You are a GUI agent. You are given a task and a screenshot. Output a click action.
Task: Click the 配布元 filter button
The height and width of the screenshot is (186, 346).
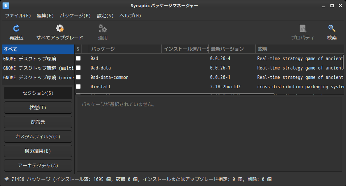(38, 122)
